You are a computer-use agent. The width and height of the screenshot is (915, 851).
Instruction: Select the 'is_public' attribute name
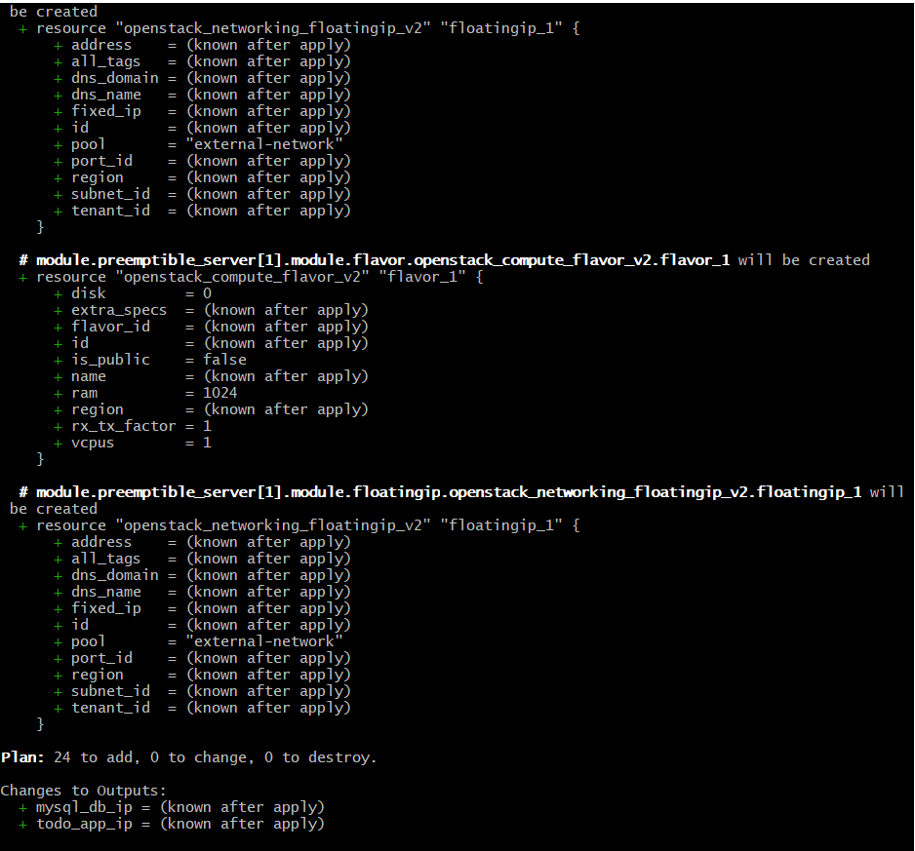[x=110, y=360]
